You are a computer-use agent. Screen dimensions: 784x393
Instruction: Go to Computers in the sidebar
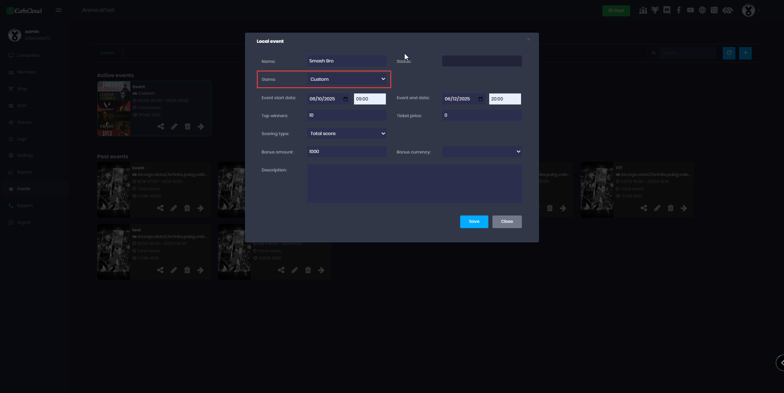[x=28, y=56]
